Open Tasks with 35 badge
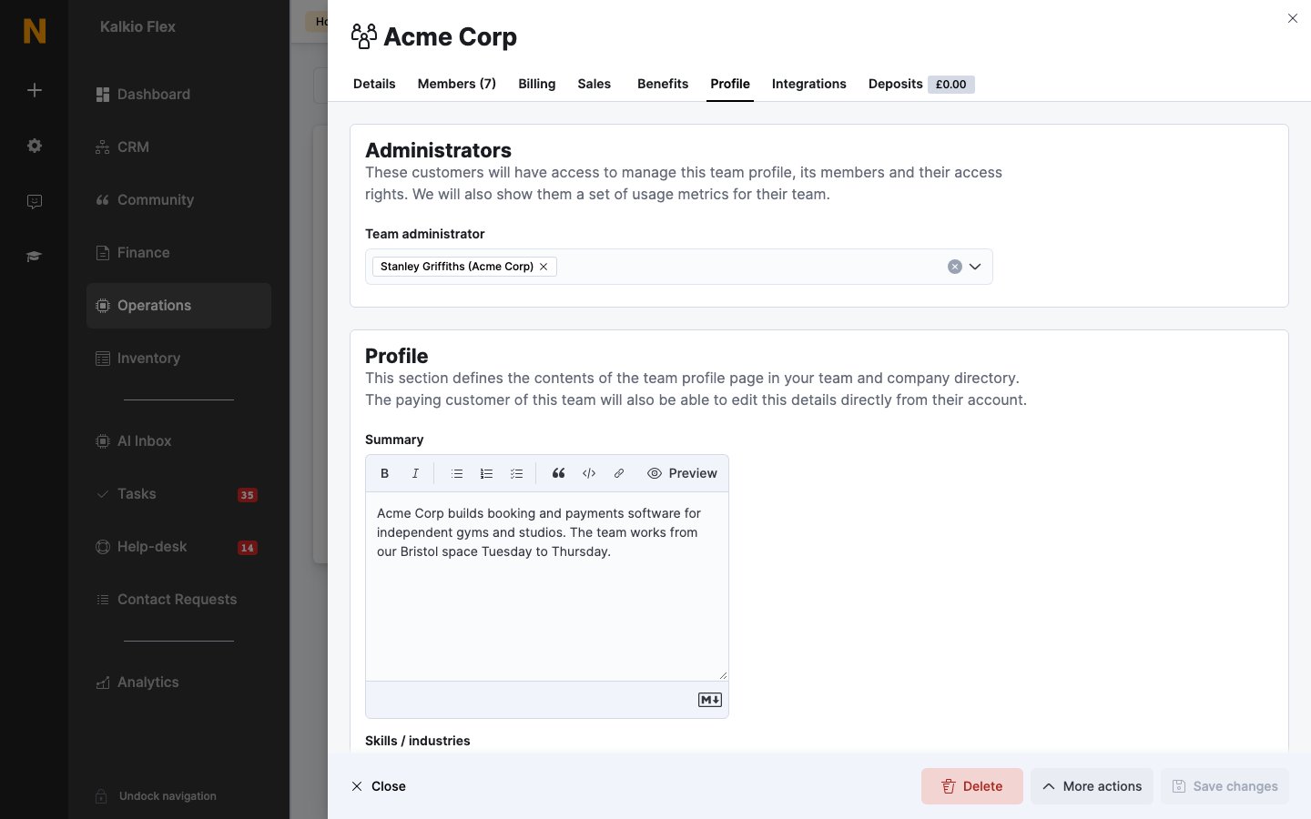This screenshot has height=819, width=1311. pyautogui.click(x=178, y=494)
